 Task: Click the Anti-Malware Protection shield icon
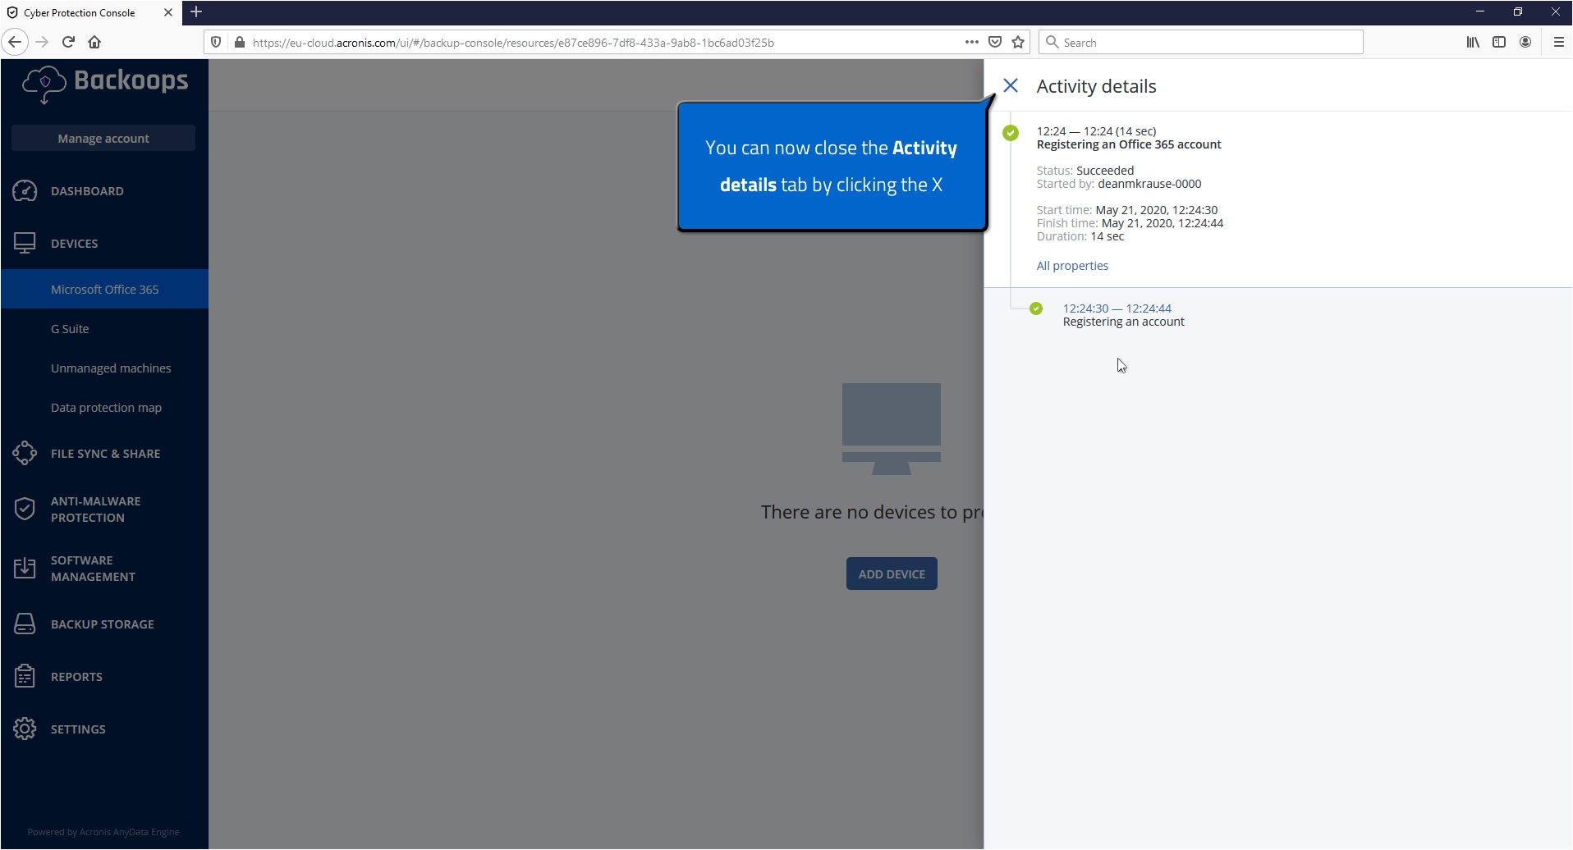[25, 509]
